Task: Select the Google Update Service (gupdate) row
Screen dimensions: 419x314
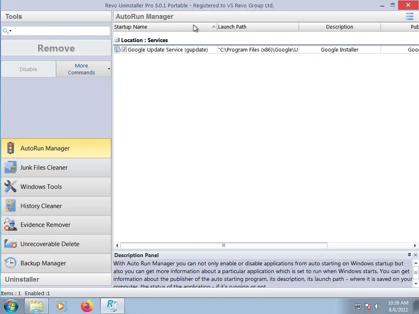Action: click(x=266, y=49)
